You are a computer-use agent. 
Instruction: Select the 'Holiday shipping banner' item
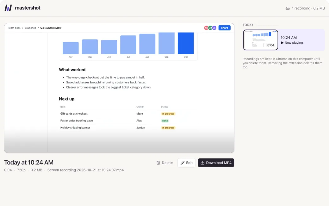pyautogui.click(x=75, y=128)
